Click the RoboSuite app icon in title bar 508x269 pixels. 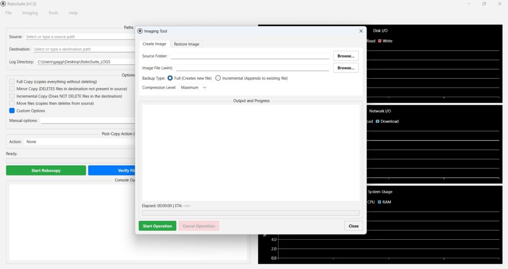[x=3, y=4]
